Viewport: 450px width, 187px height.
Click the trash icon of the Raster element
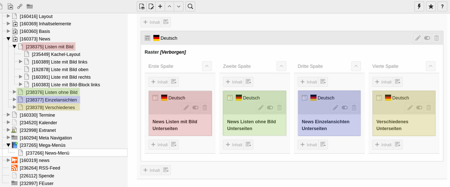436,38
